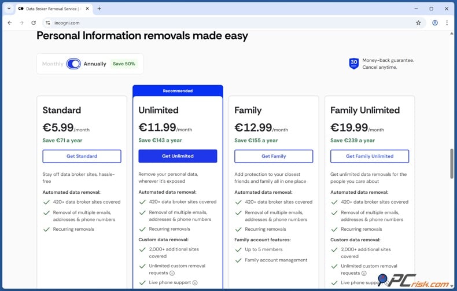Click 'Money-back guarantee.' text
The height and width of the screenshot is (291, 457).
click(x=388, y=60)
